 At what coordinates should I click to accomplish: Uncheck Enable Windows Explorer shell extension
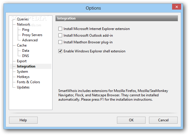tap(60, 51)
